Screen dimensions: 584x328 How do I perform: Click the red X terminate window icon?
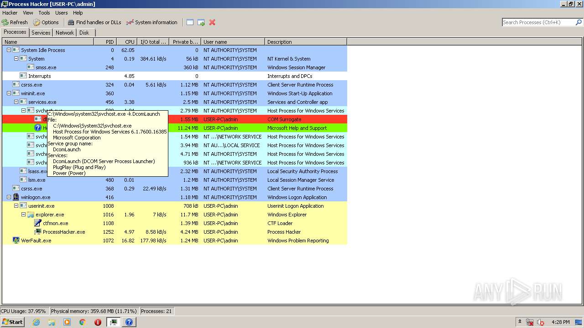click(x=212, y=22)
